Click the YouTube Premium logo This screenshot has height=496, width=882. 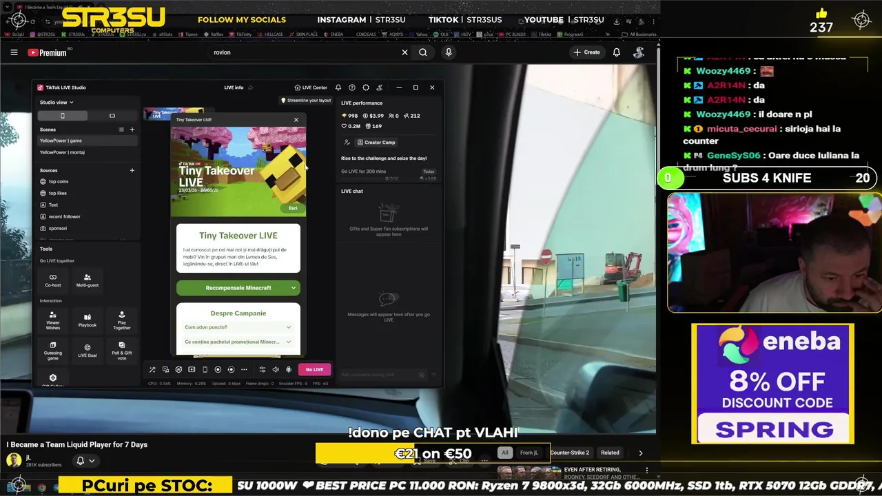point(48,52)
